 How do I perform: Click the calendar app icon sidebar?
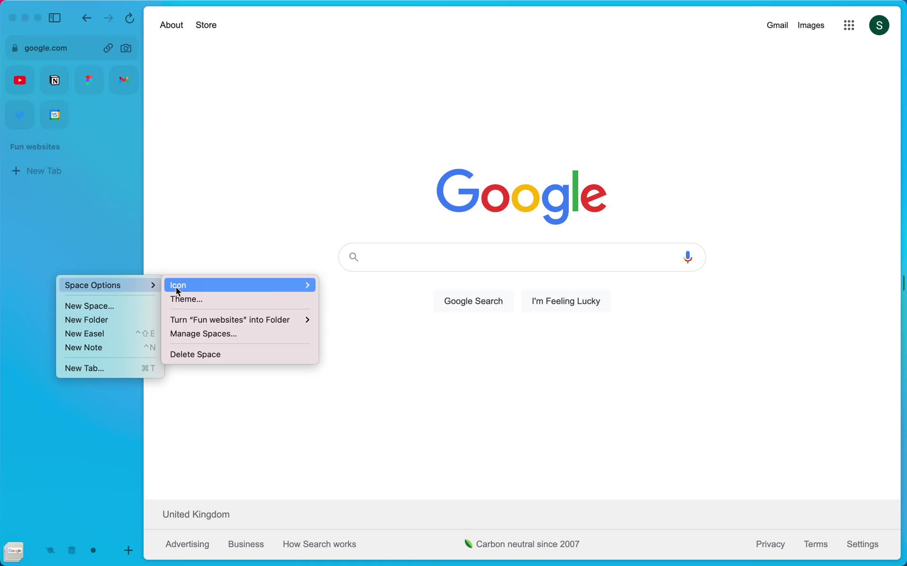tap(55, 115)
